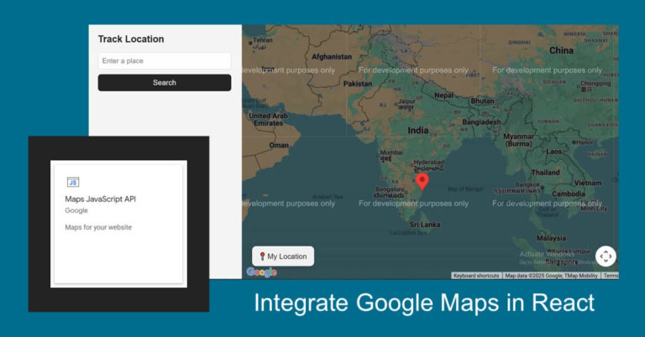The image size is (645, 337).
Task: Click the China label on the map
Action: [560, 50]
